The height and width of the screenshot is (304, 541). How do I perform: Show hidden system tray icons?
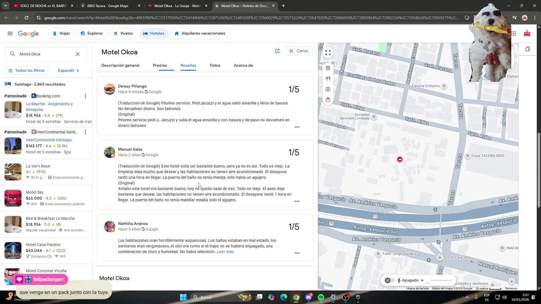pos(467,297)
